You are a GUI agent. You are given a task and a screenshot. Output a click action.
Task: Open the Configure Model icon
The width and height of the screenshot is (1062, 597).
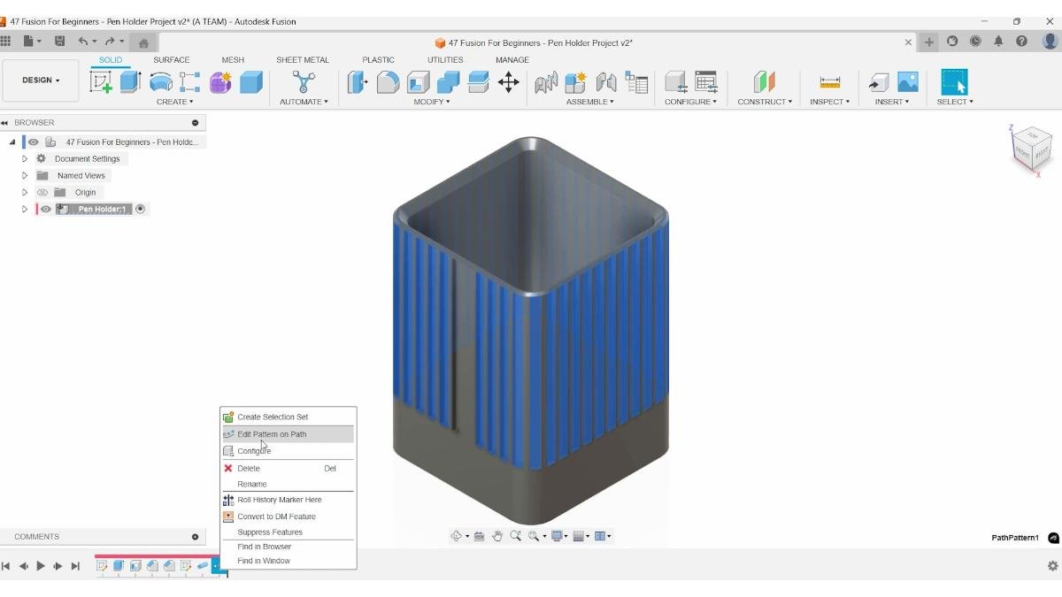pos(676,82)
